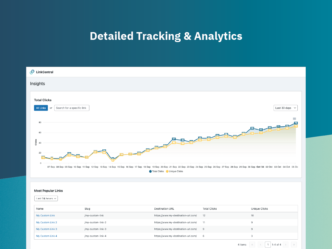Screen dimensions: 332x249
Task: Click the LinkCentral brand name text
Action: point(45,72)
